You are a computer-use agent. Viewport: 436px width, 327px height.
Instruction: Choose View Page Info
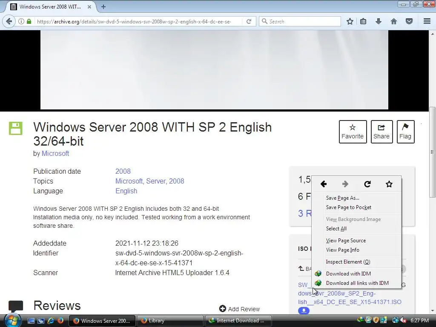click(343, 250)
